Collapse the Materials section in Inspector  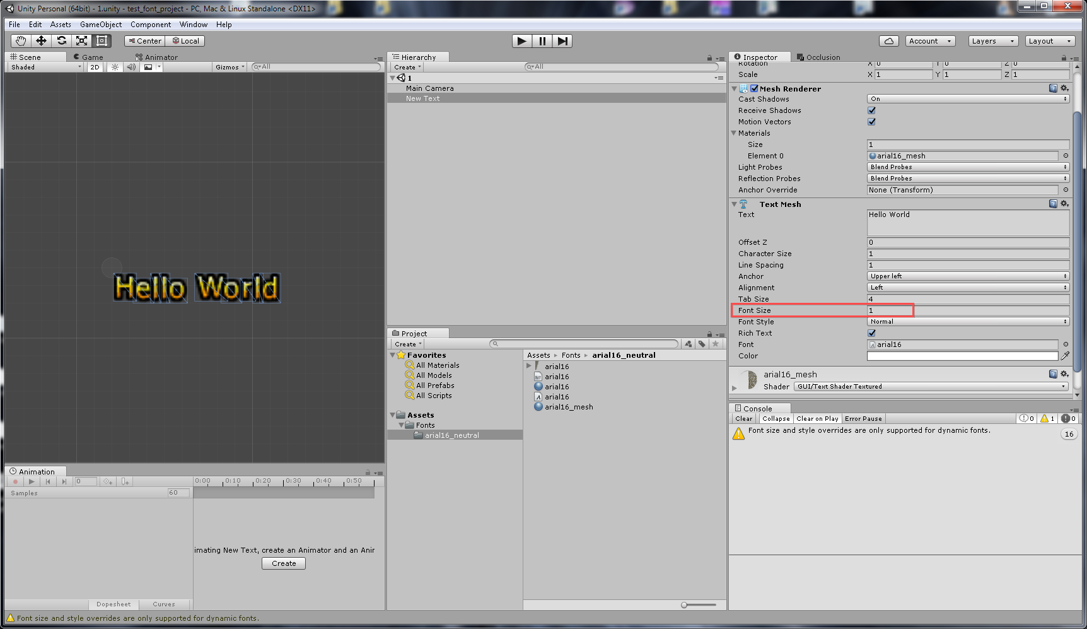point(734,133)
